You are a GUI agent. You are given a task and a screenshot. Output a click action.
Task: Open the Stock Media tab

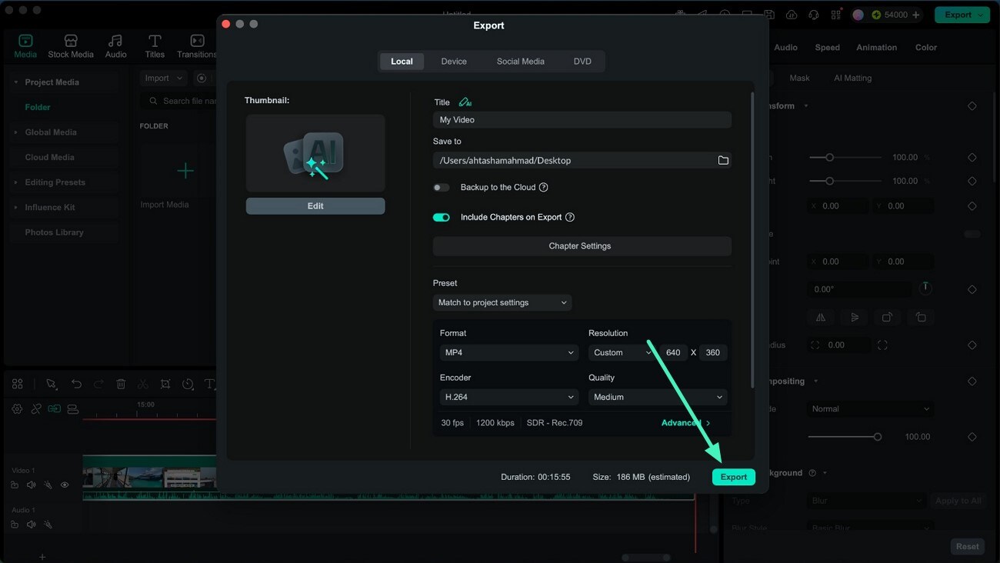click(71, 45)
